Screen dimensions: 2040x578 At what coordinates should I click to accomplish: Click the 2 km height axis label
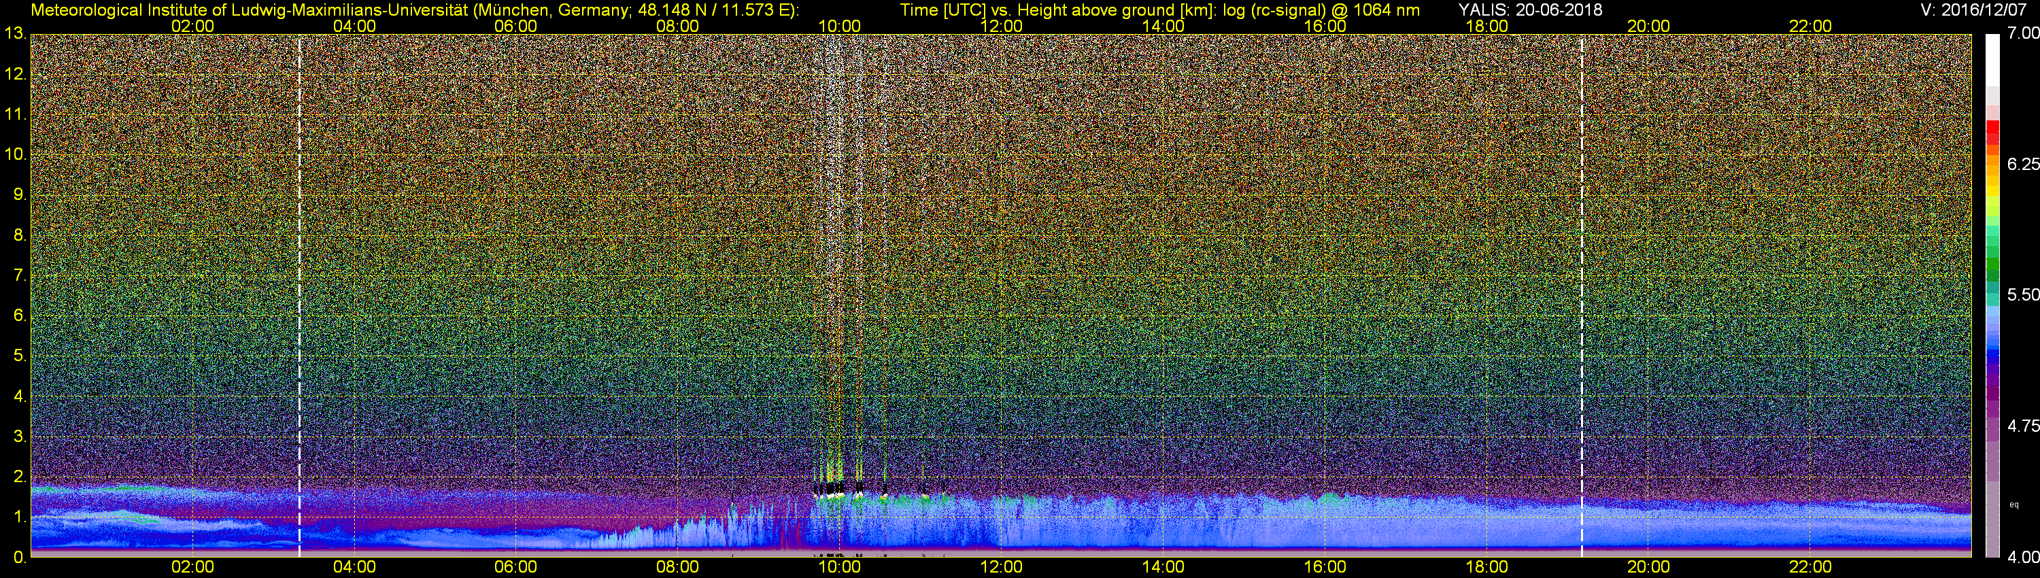(19, 477)
